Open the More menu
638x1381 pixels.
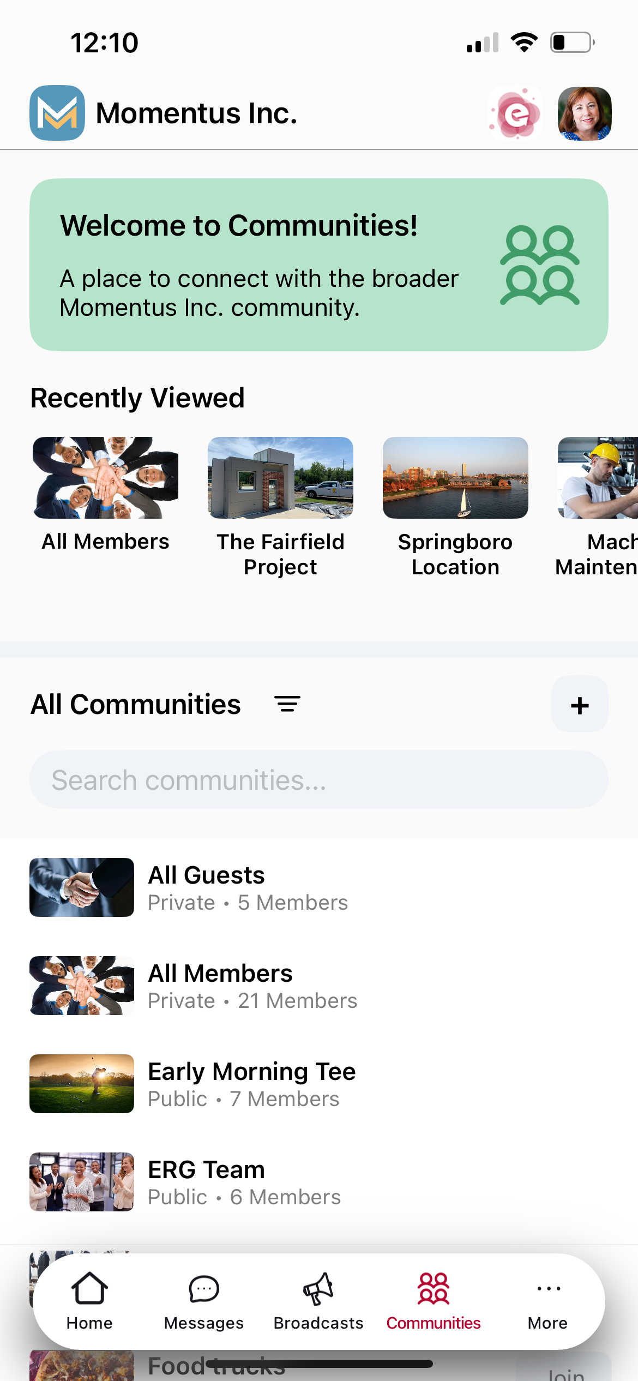click(x=548, y=1300)
